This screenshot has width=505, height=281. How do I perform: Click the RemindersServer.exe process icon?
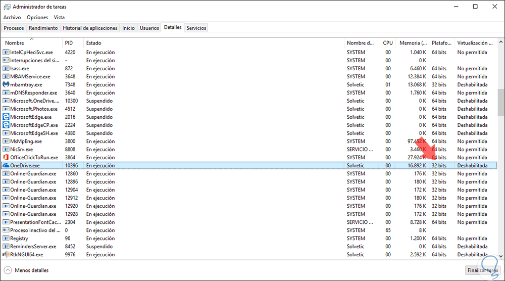(x=6, y=246)
